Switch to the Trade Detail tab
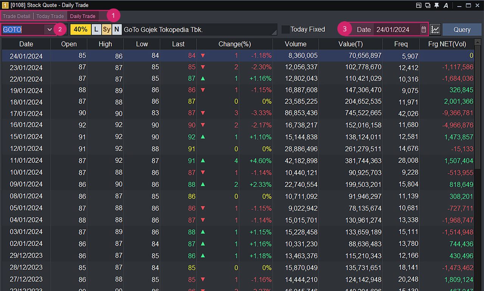The width and height of the screenshot is (484, 291). click(x=17, y=16)
